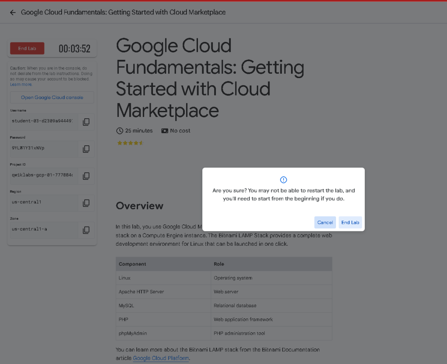Select the Web application framework cell
This screenshot has height=364, width=447.
tap(271, 319)
